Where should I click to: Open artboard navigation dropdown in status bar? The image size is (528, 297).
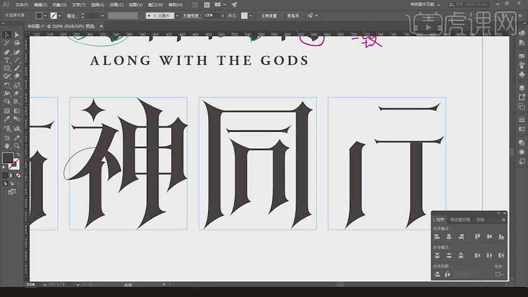tap(78, 285)
